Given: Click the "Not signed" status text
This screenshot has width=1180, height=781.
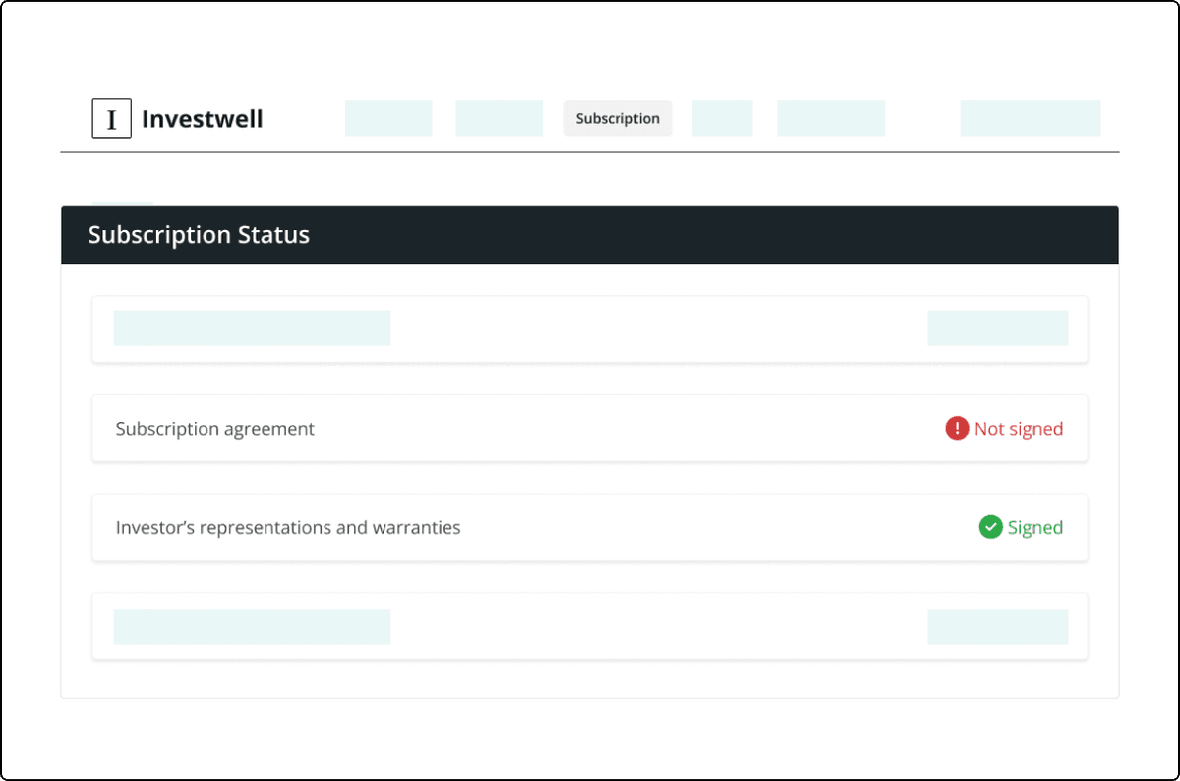Looking at the screenshot, I should (1019, 429).
